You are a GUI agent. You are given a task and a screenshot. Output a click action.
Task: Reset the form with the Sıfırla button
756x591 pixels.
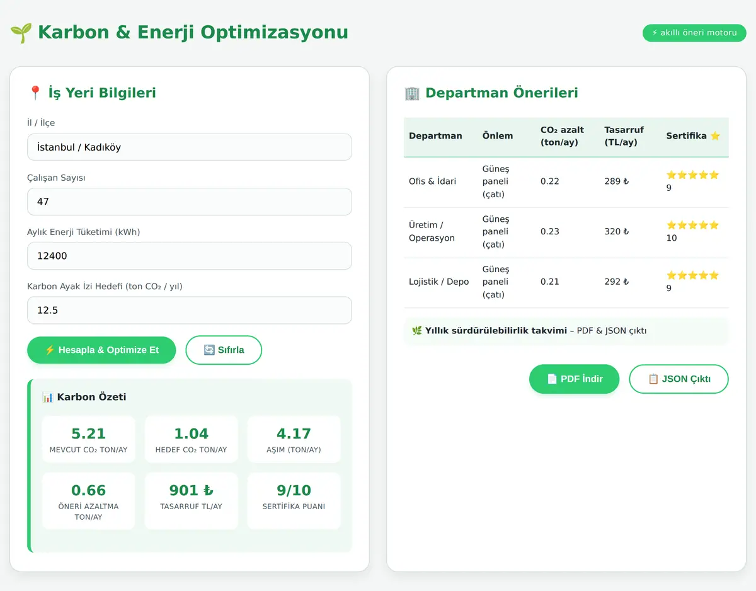coord(224,350)
